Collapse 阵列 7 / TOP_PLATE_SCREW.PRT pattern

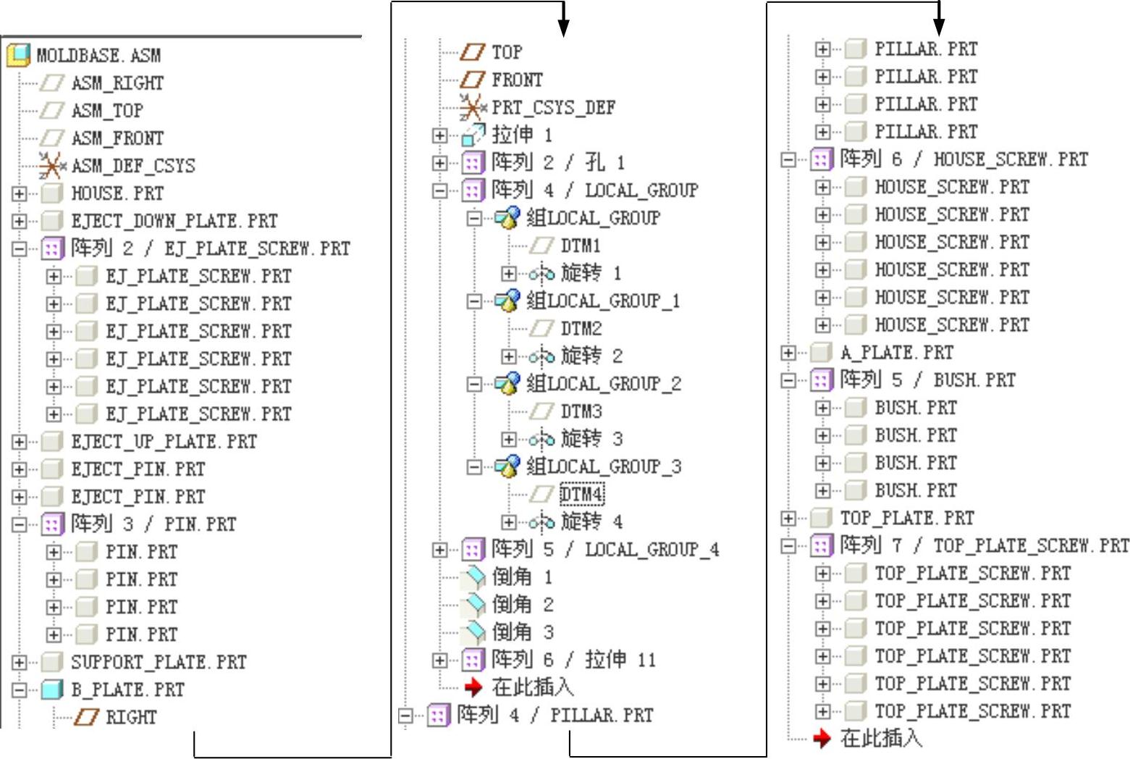tap(788, 545)
